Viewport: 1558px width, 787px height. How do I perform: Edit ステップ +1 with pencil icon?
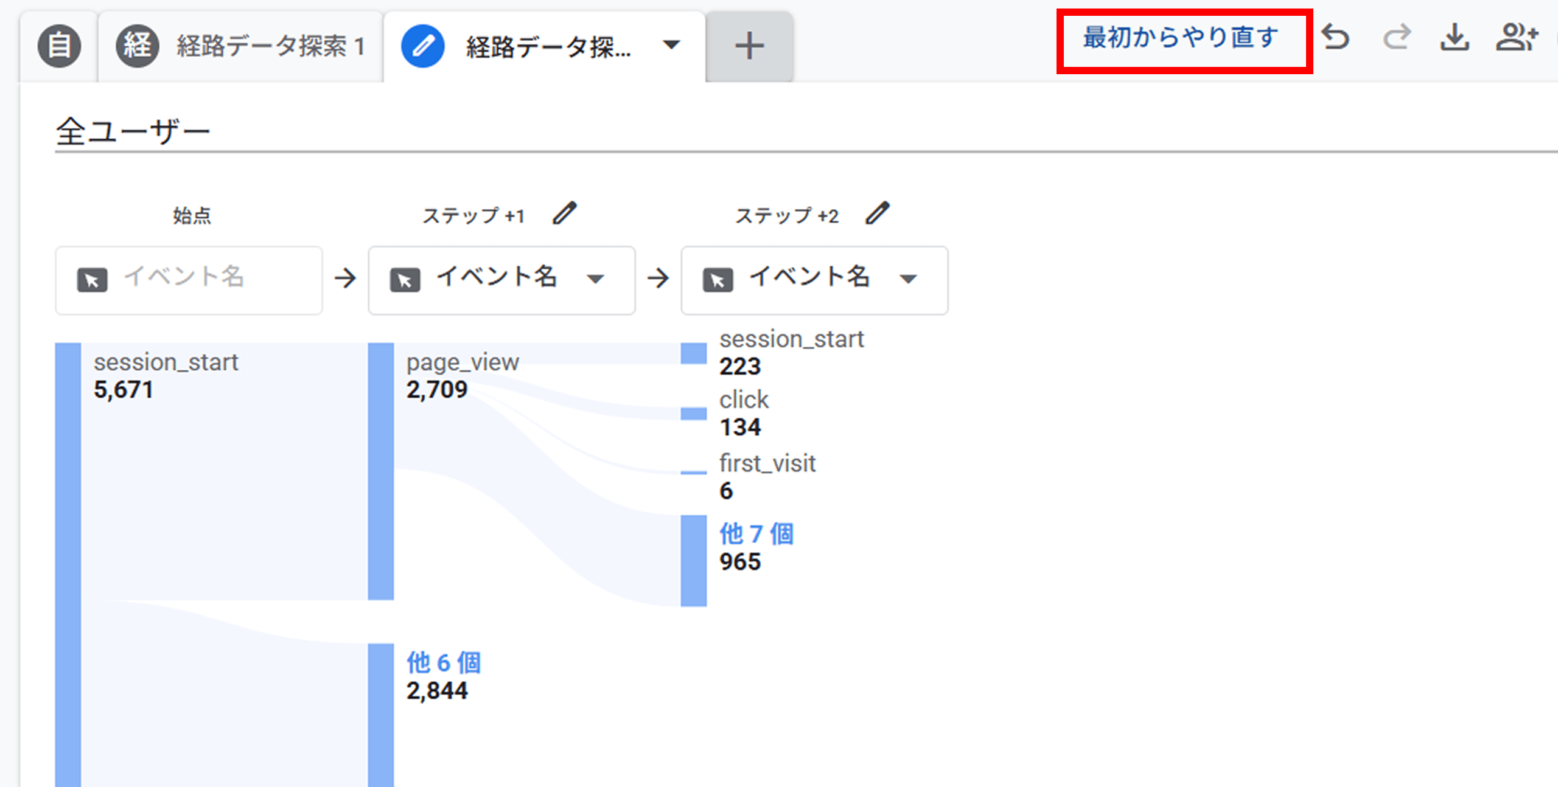tap(564, 213)
